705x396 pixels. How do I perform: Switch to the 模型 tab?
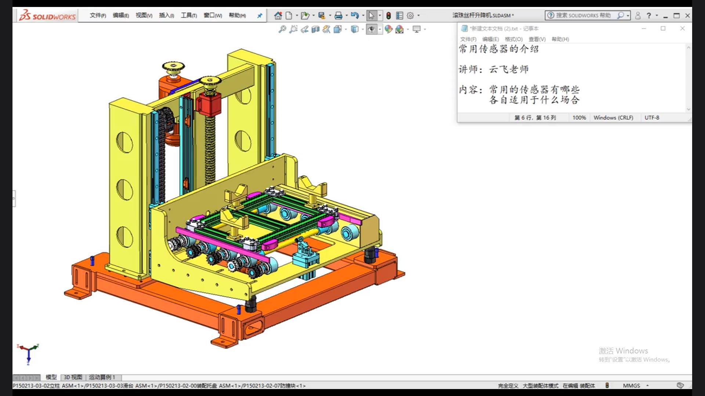coord(51,377)
